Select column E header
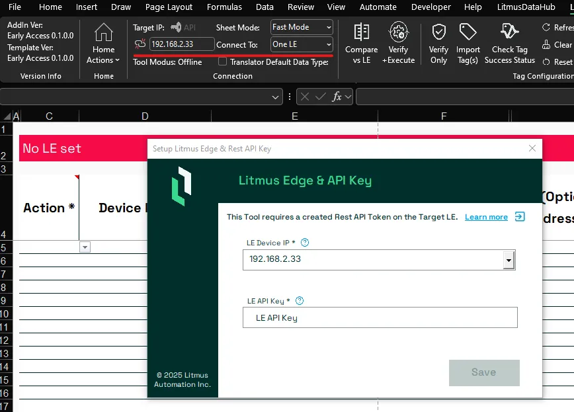 point(295,116)
